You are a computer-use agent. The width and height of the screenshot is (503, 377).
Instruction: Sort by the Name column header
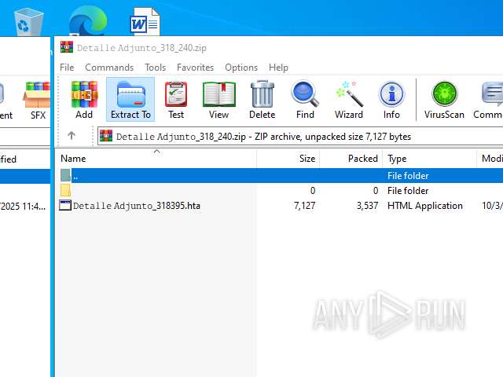click(156, 159)
